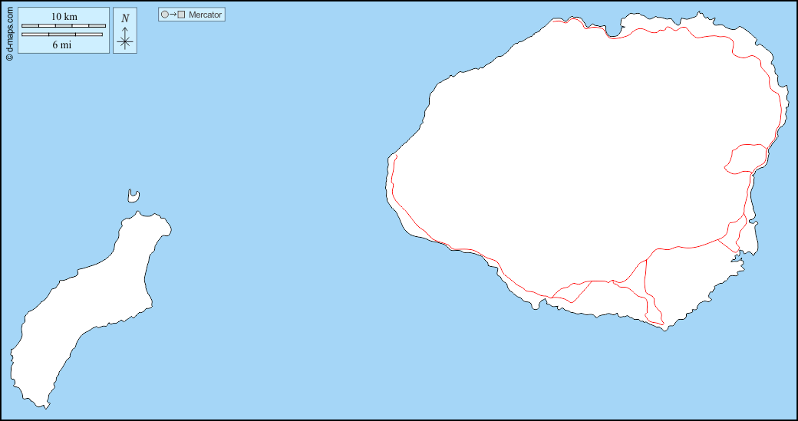The height and width of the screenshot is (421, 798).
Task: Click the kilometer scale bar
Action: coord(64,26)
